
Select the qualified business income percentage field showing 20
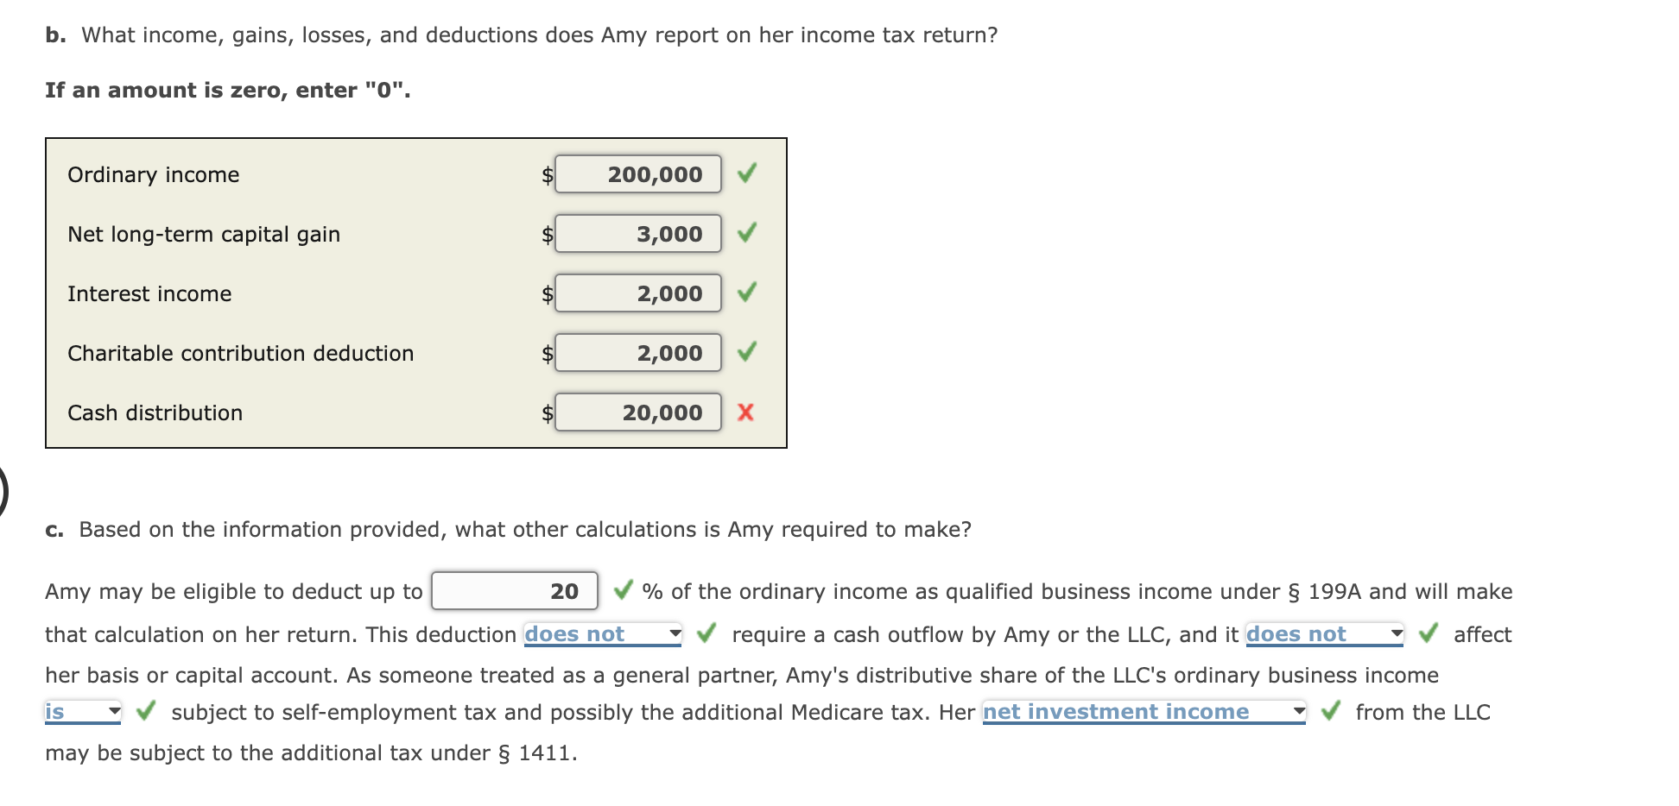[514, 592]
